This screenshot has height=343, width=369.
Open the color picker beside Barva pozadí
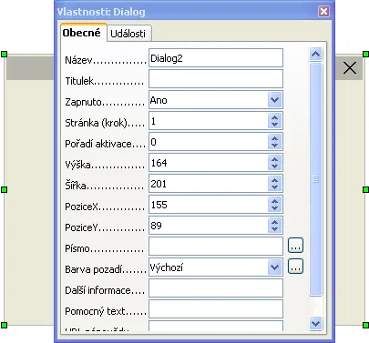(x=295, y=267)
